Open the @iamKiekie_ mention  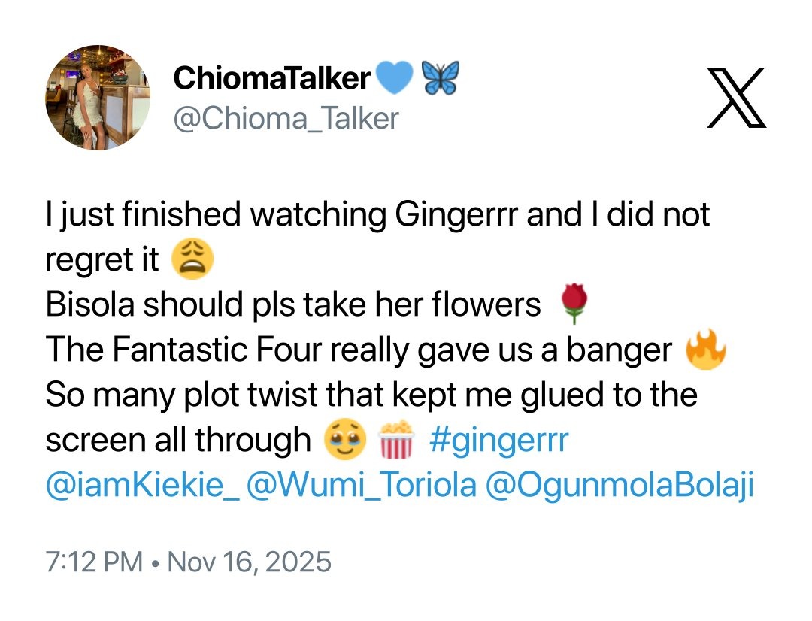click(143, 486)
